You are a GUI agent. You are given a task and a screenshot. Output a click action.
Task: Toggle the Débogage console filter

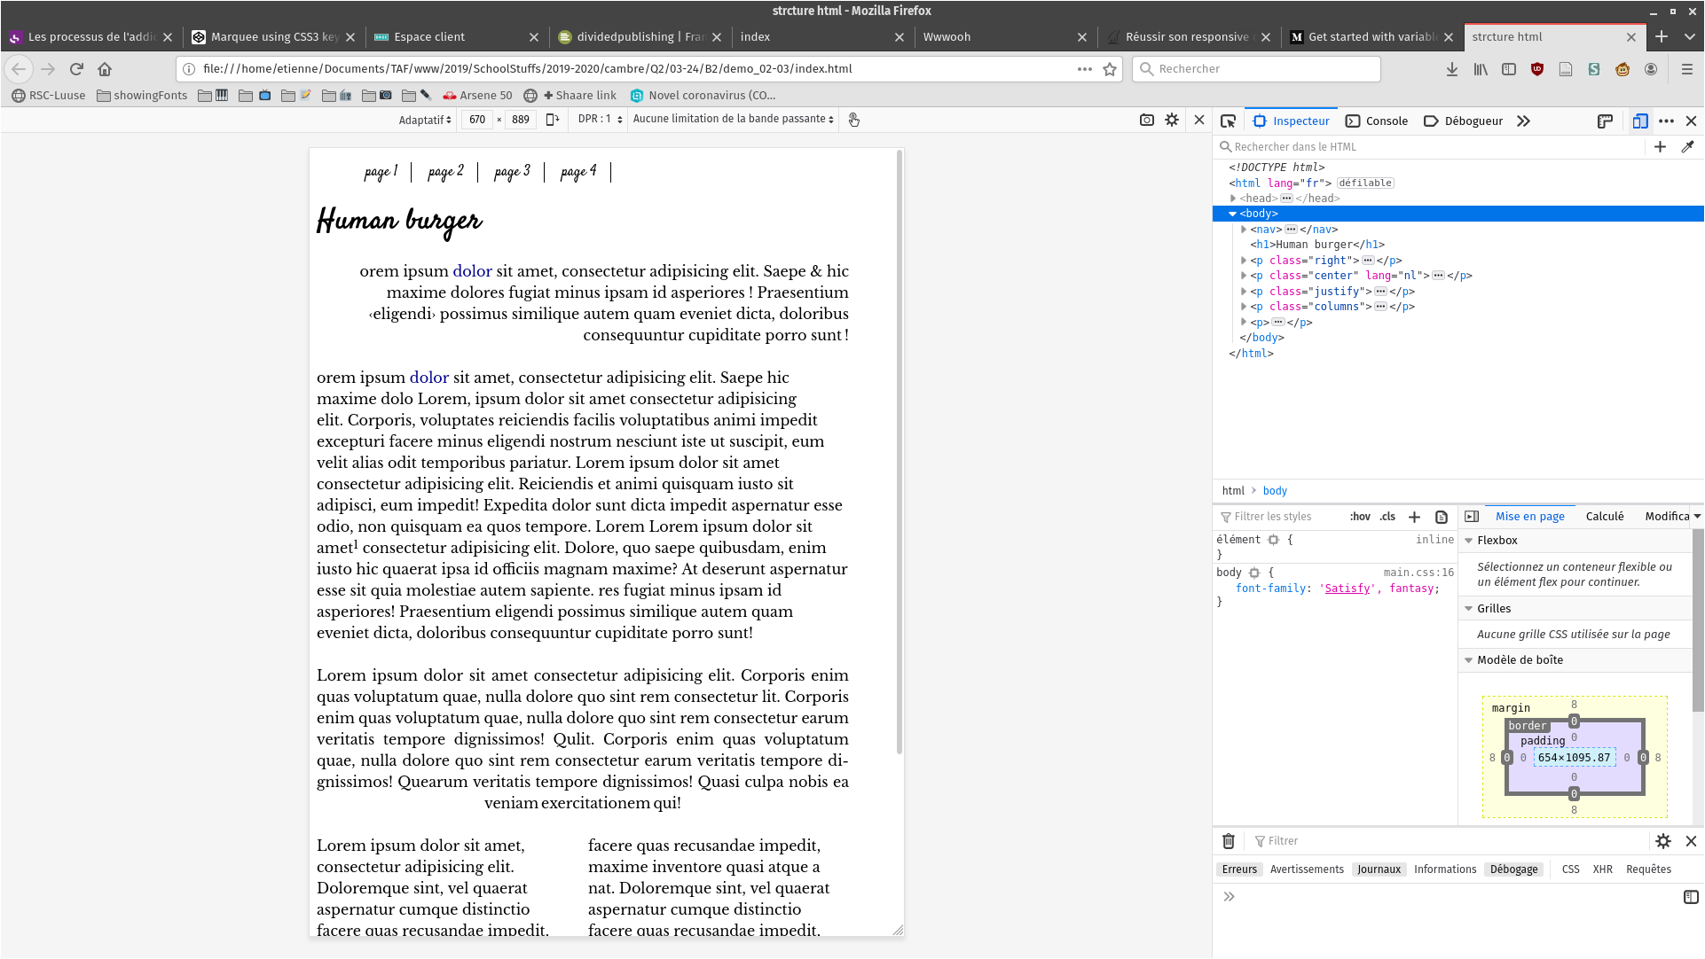[x=1514, y=869]
